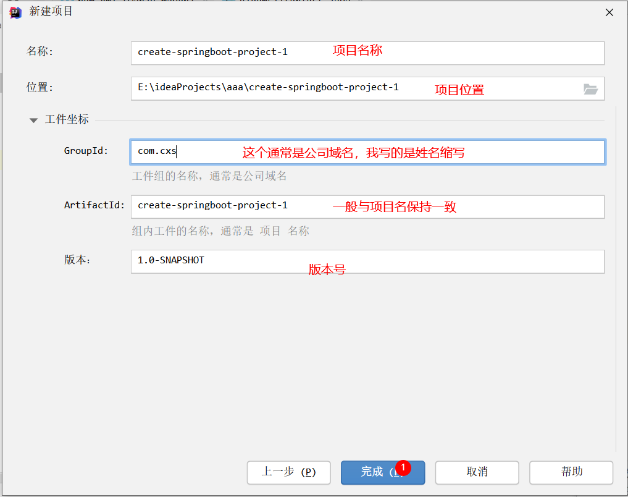Click the 新建项目 window title
The width and height of the screenshot is (628, 497).
(51, 12)
